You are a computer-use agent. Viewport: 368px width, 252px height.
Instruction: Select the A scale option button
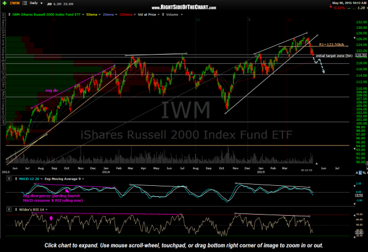357,173
